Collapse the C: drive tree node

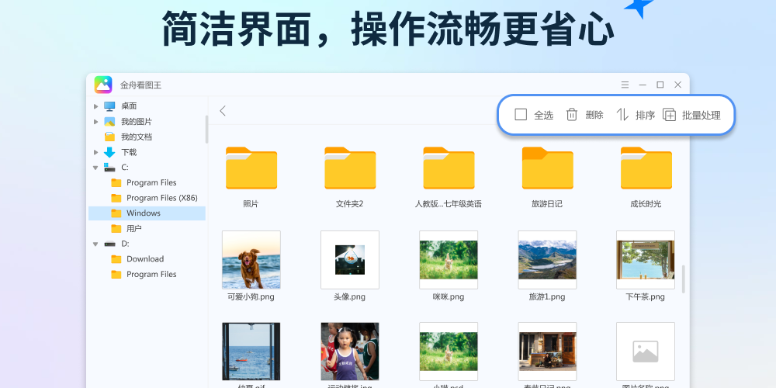click(x=95, y=168)
